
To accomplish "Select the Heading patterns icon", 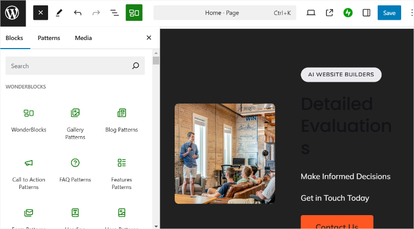I will click(x=75, y=212).
